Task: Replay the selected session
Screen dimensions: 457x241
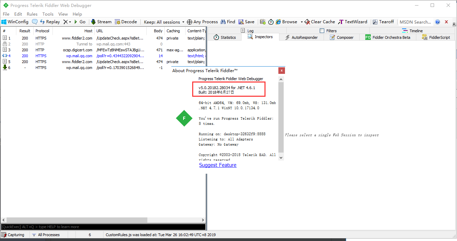Action: [x=50, y=21]
